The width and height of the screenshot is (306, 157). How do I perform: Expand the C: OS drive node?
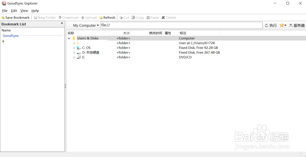pyautogui.click(x=74, y=48)
